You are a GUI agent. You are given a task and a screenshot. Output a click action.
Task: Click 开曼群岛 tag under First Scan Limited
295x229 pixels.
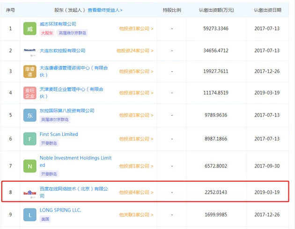(x=49, y=143)
